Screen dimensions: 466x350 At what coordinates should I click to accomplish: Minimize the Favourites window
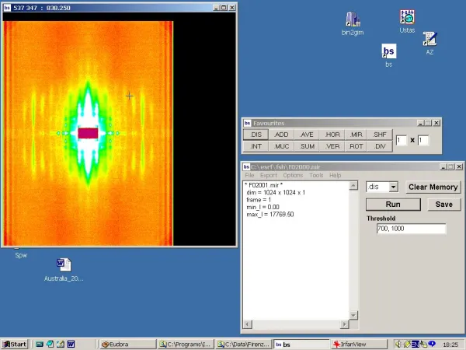click(420, 123)
